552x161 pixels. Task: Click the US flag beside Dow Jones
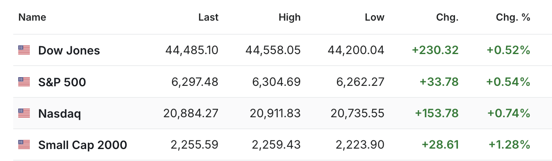click(24, 50)
